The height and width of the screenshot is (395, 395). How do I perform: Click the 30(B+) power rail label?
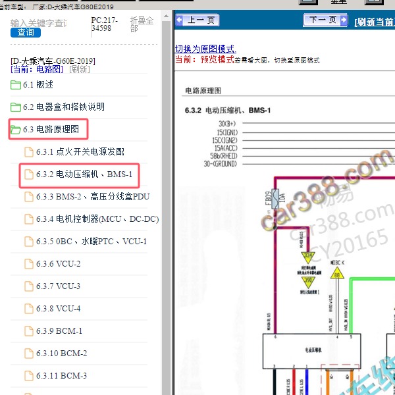(x=227, y=124)
